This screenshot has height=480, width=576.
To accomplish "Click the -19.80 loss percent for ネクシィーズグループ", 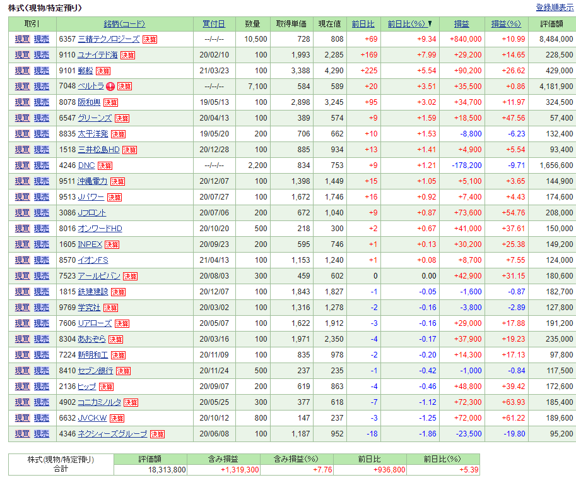I will pyautogui.click(x=514, y=434).
